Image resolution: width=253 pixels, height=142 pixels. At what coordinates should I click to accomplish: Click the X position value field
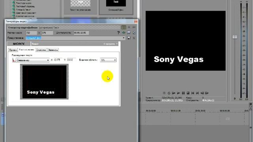pos(58,60)
